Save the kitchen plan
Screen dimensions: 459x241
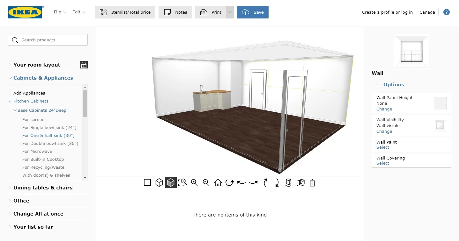click(x=253, y=12)
